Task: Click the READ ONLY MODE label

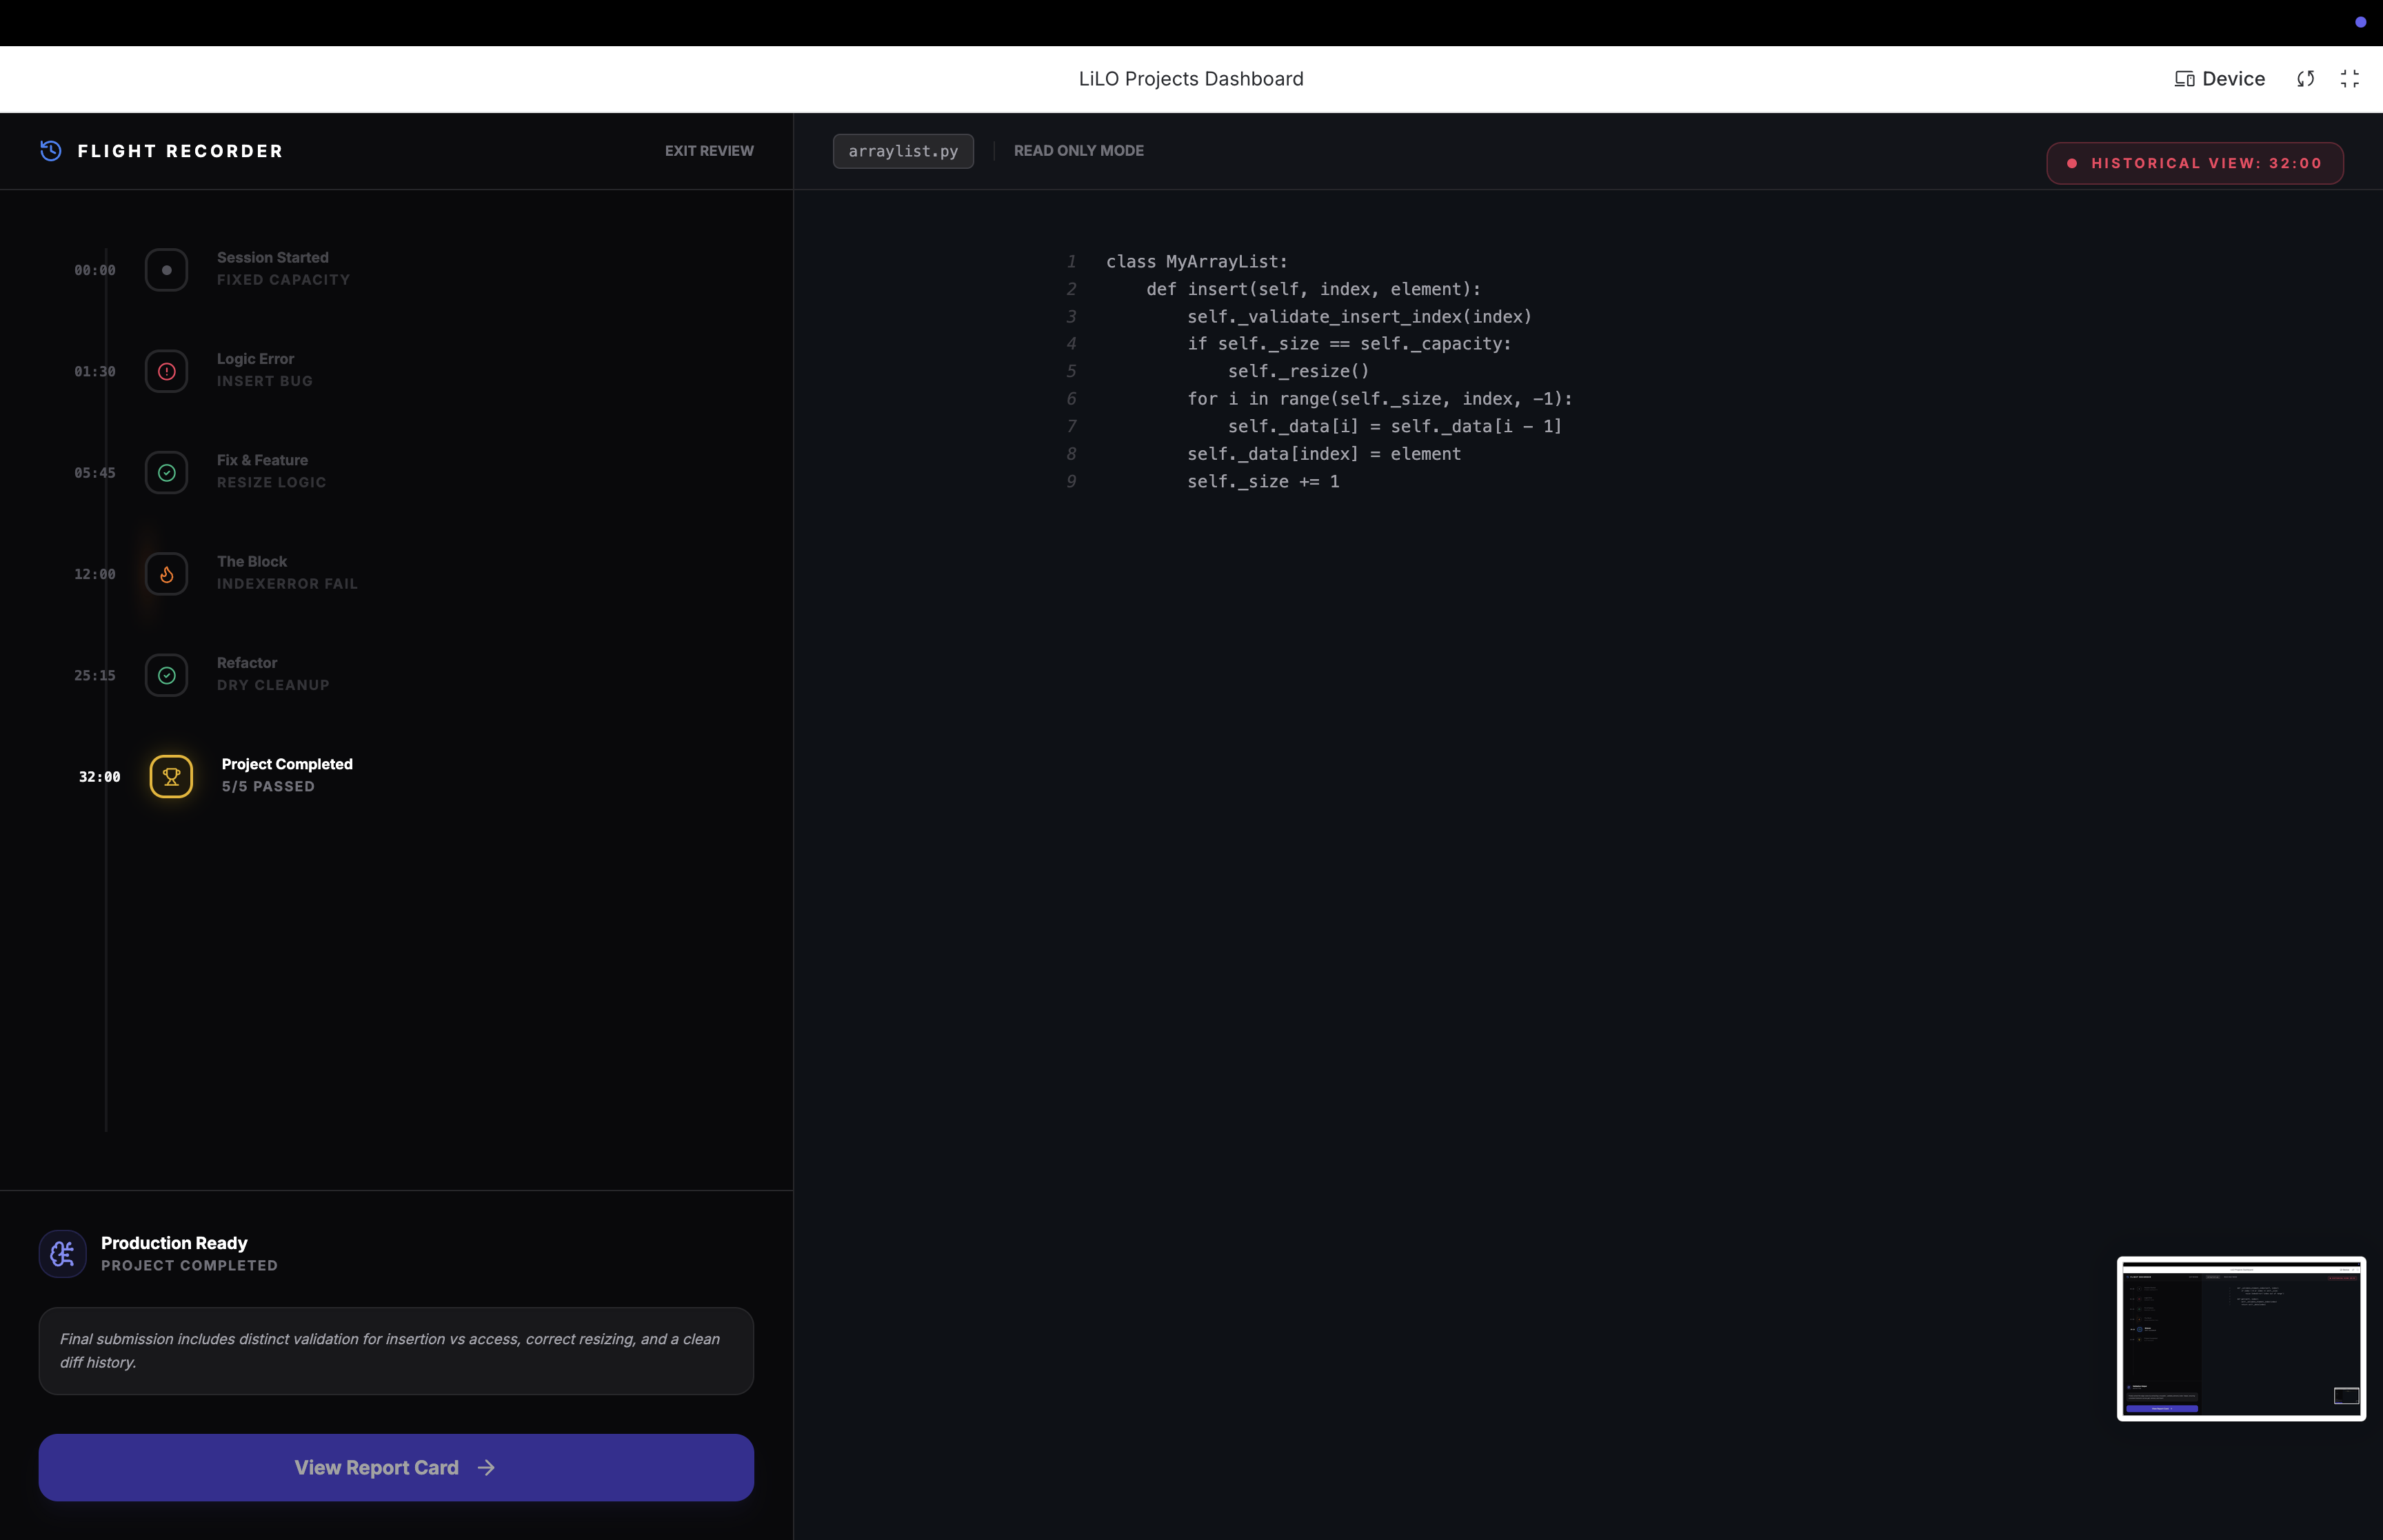Action: pyautogui.click(x=1078, y=151)
